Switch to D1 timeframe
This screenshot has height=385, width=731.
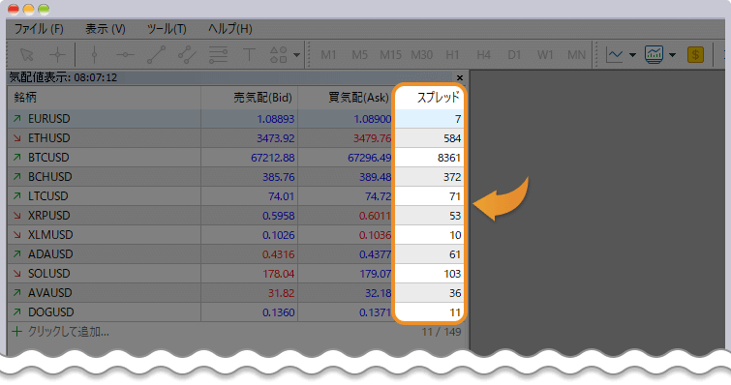coord(514,55)
